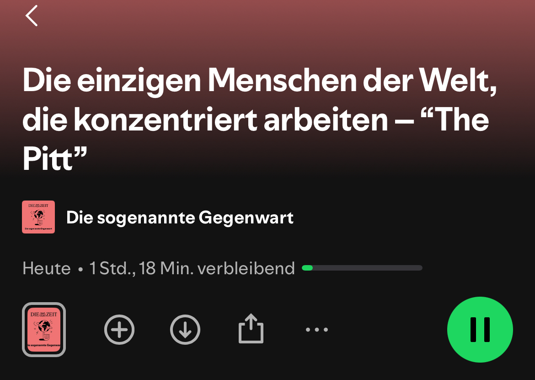
Task: Click the globe illustration on the small show cover
Action: point(38,217)
